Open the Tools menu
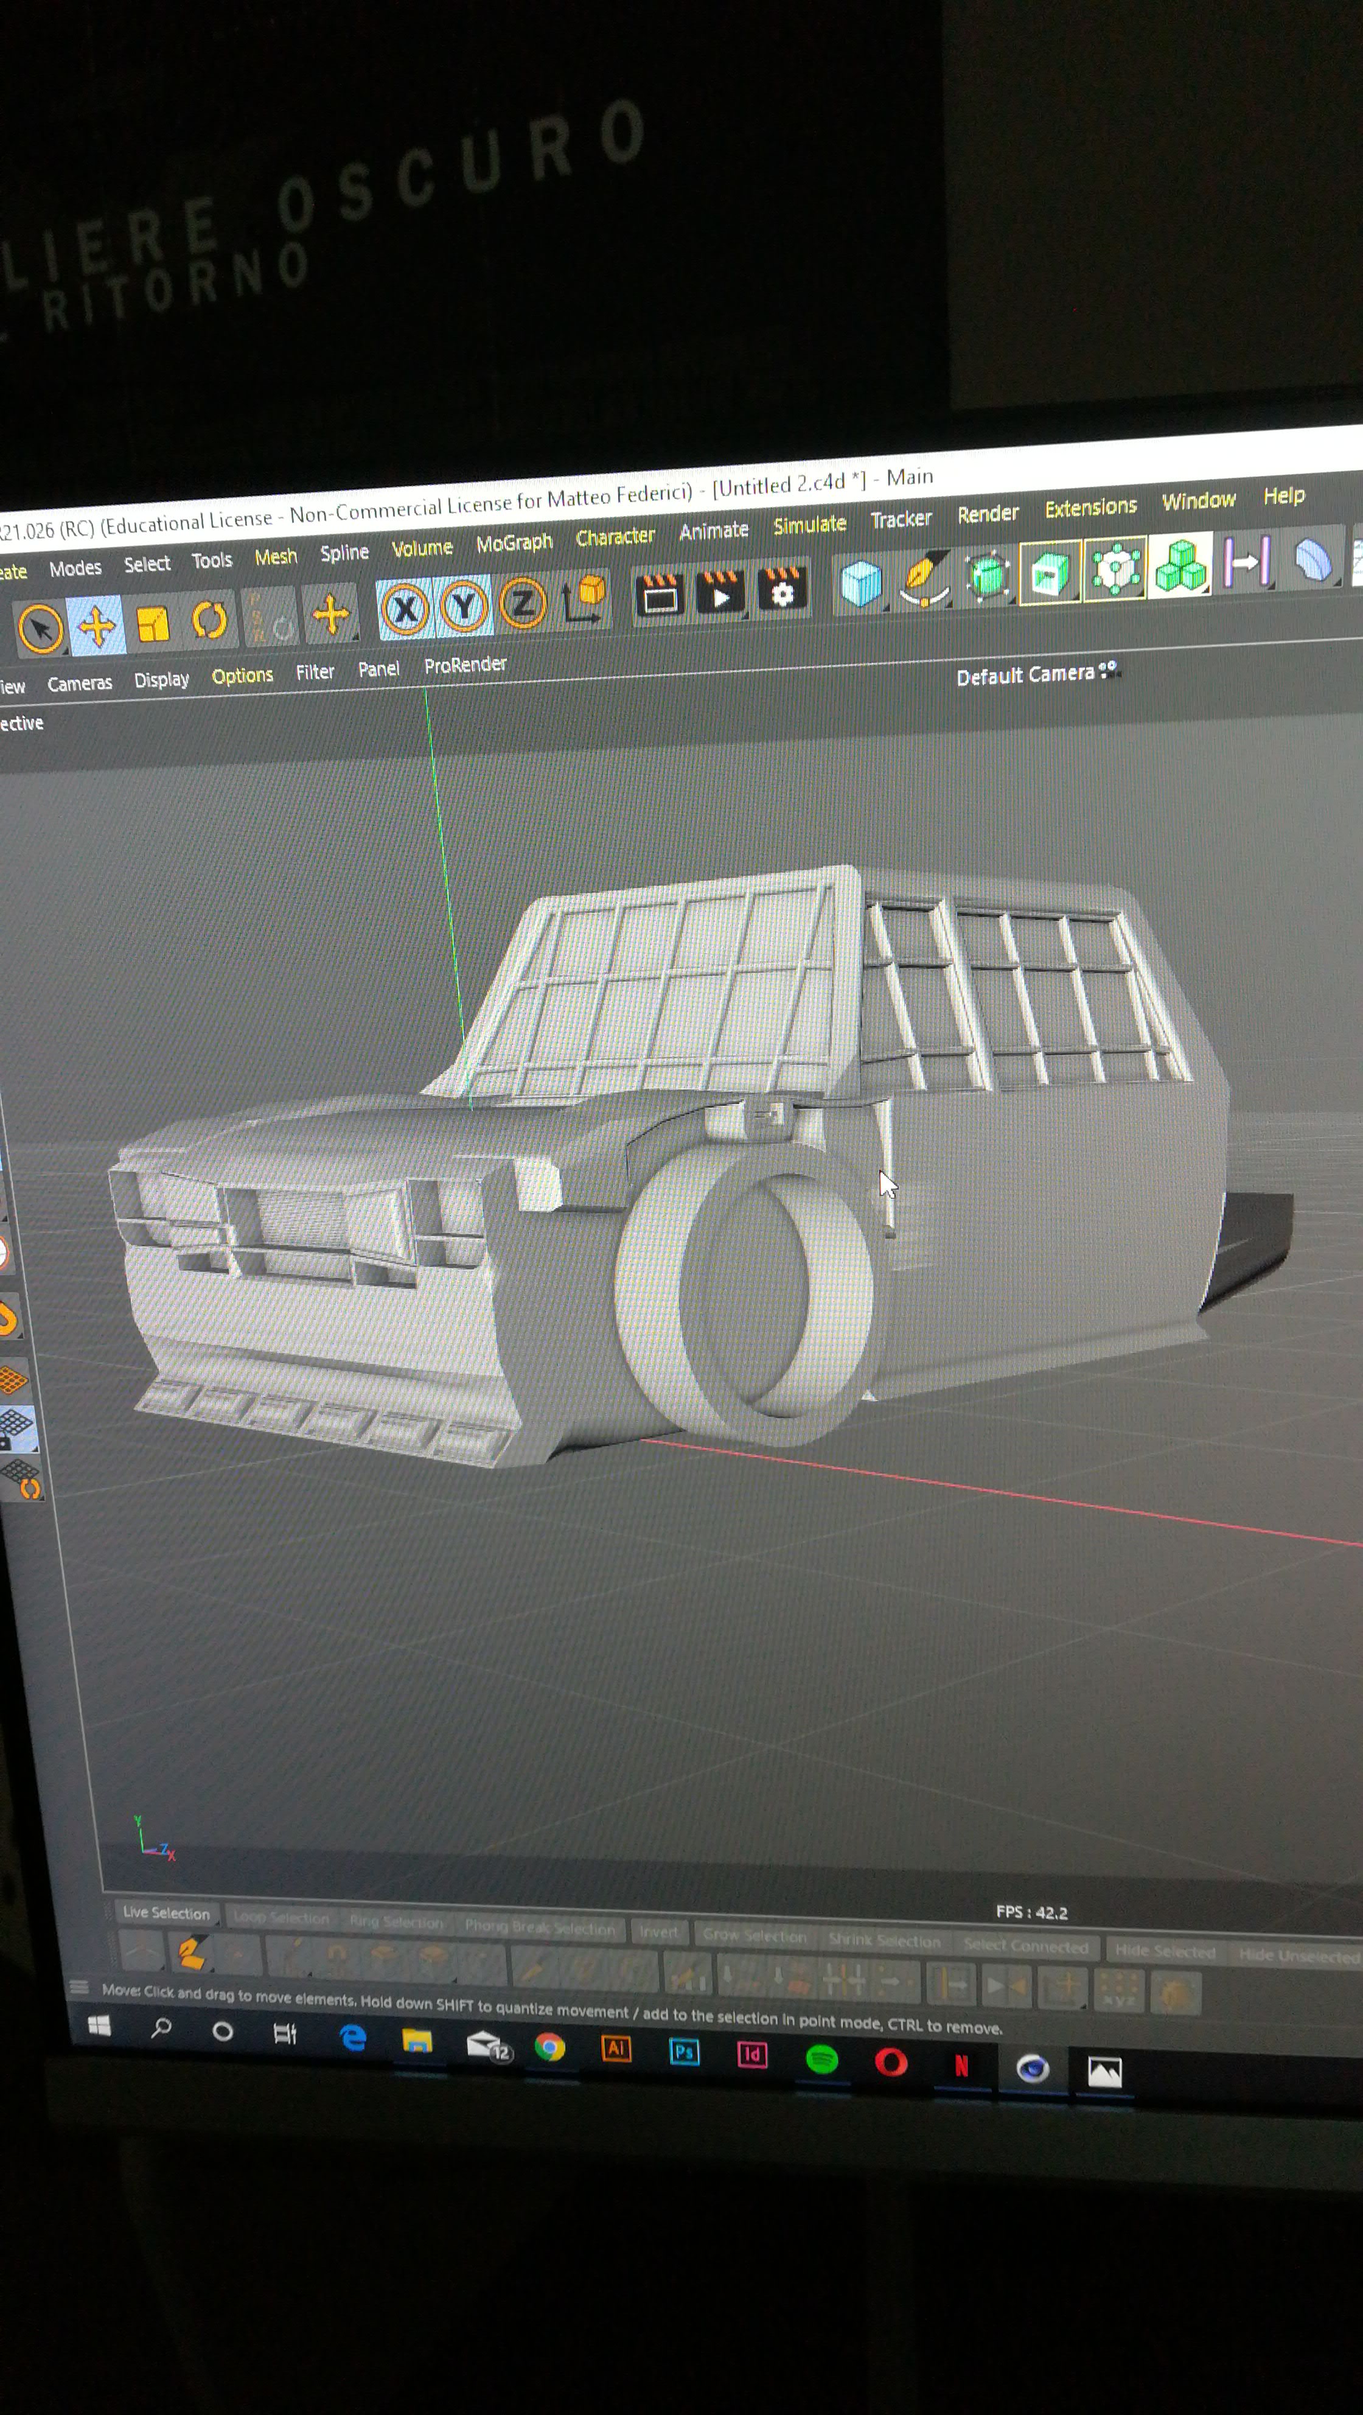The image size is (1363, 2415). (x=212, y=561)
